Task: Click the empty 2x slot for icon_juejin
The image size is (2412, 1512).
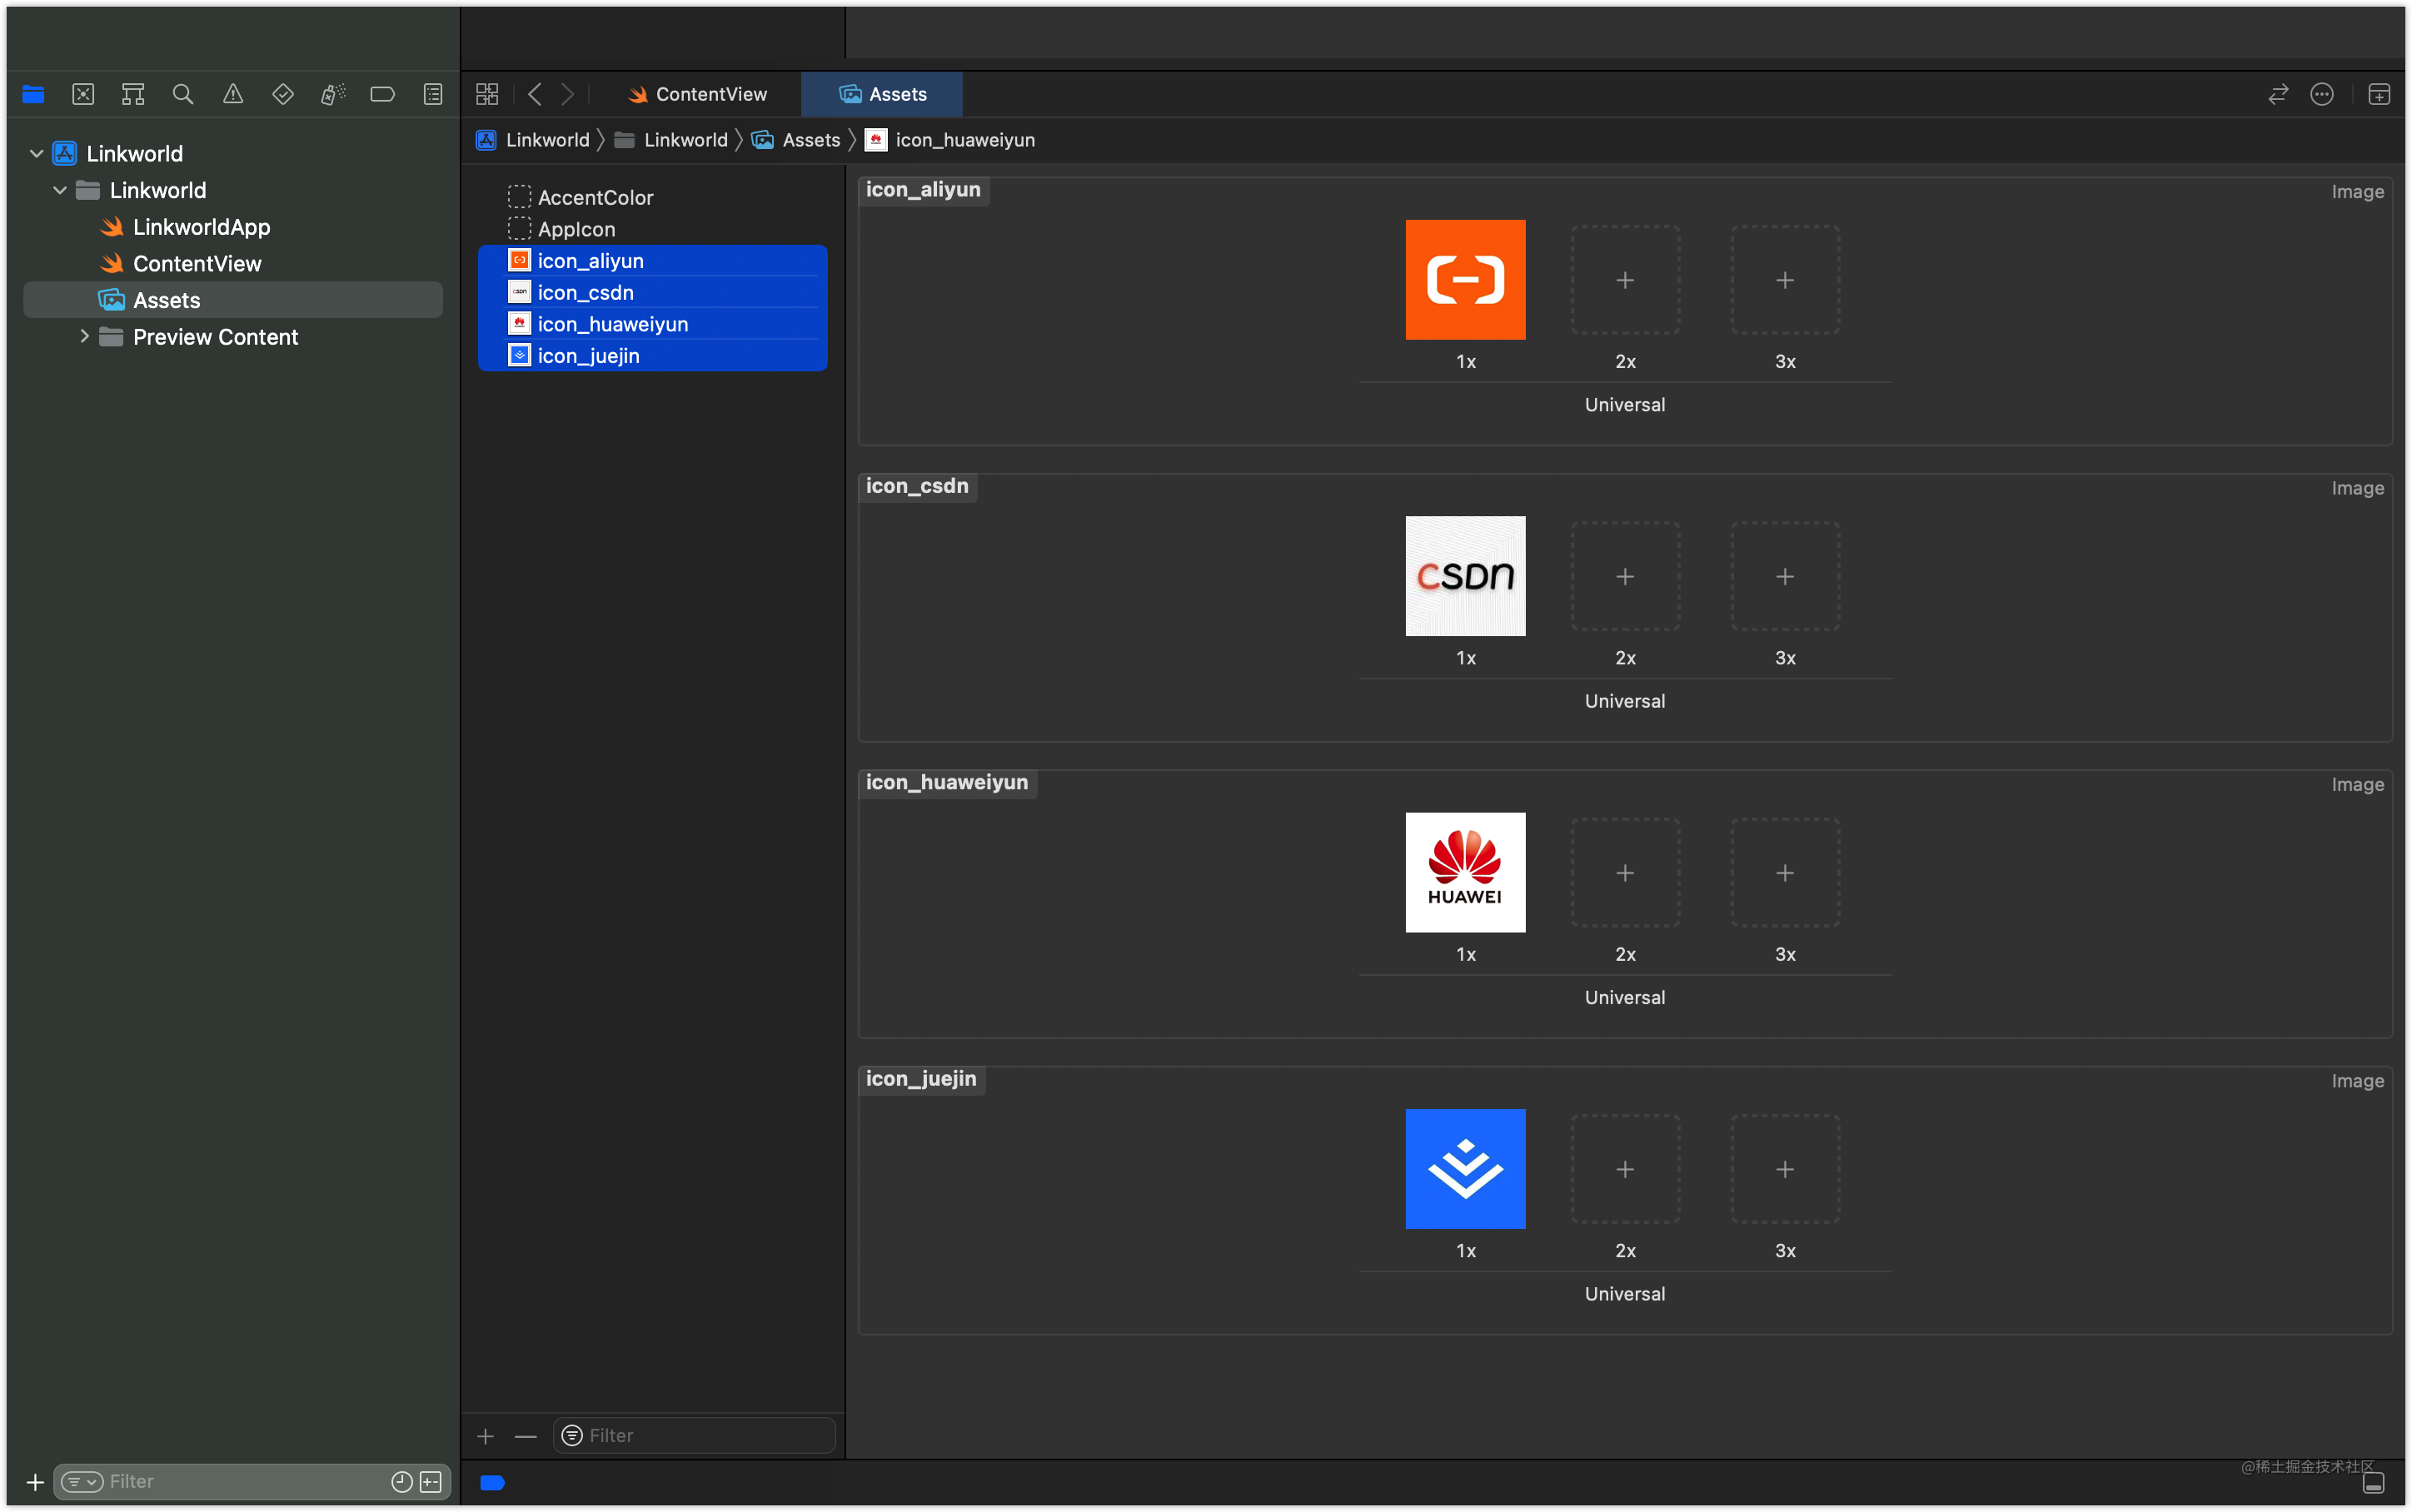Action: (x=1625, y=1168)
